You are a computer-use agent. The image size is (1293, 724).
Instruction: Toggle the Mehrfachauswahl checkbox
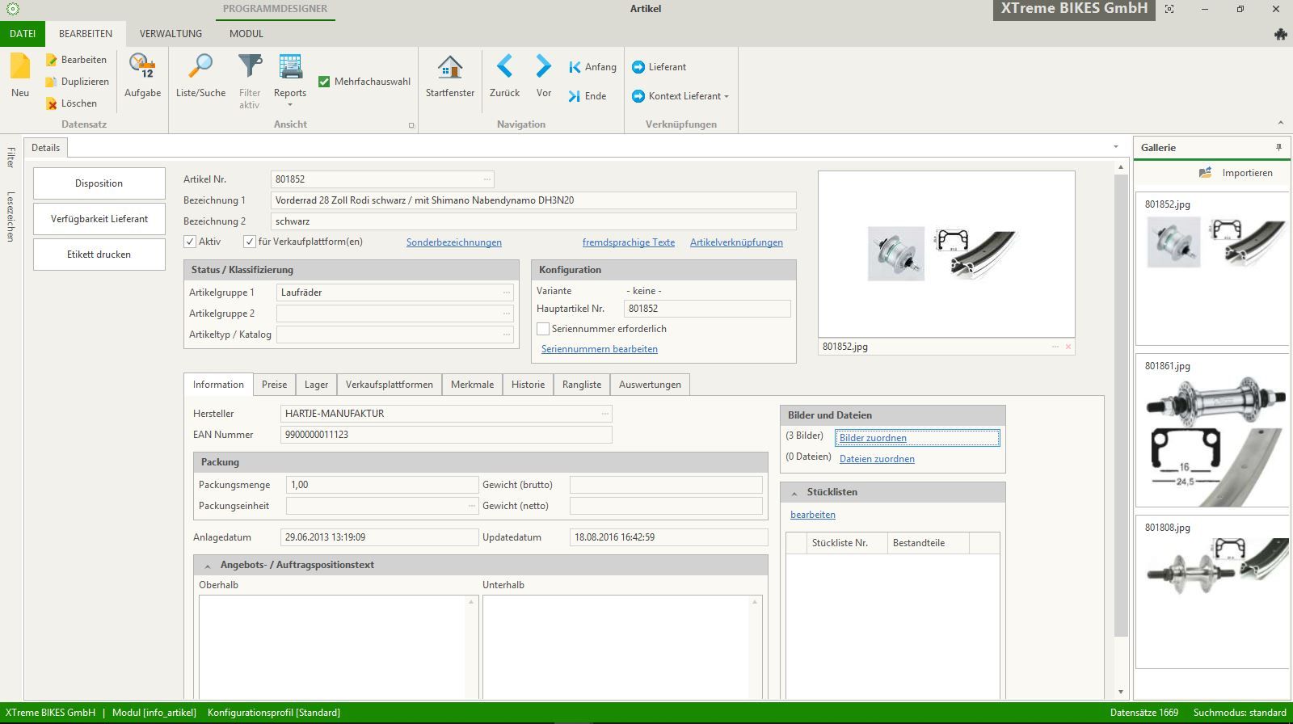click(324, 82)
